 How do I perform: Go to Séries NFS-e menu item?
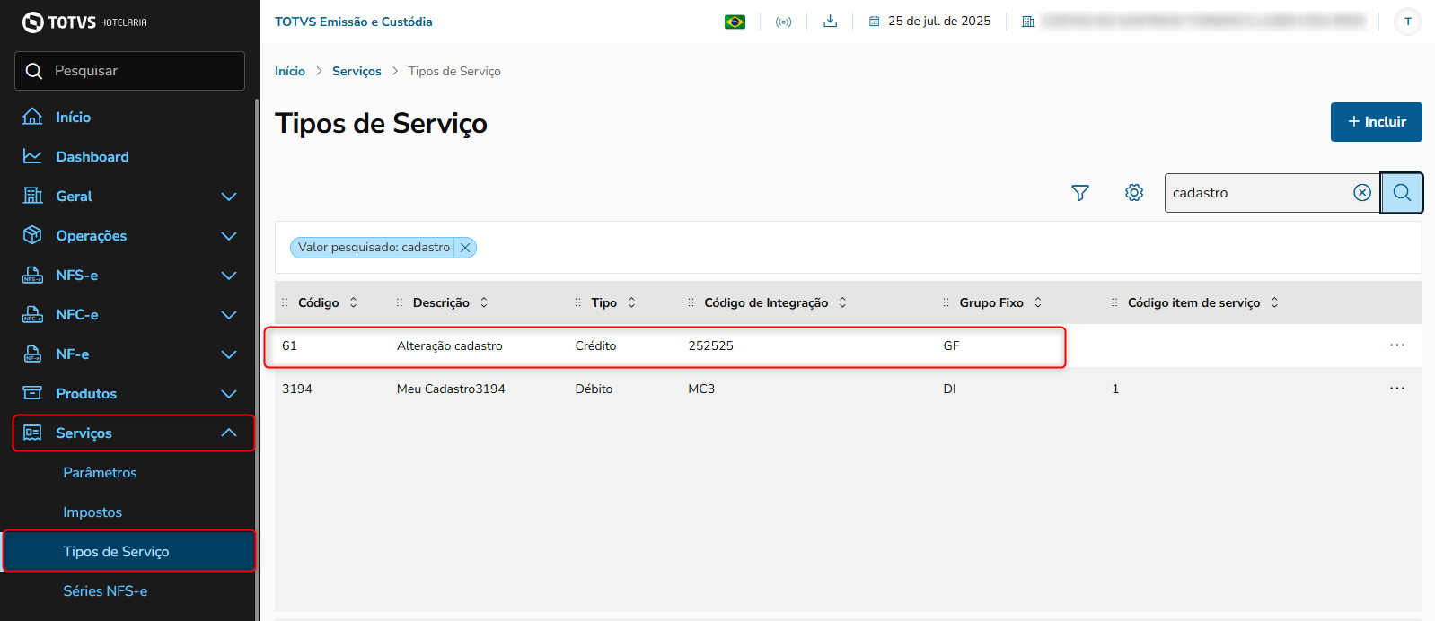pos(105,591)
